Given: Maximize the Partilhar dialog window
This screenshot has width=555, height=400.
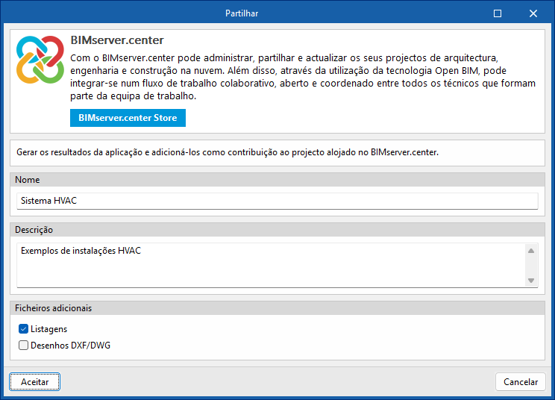Looking at the screenshot, I should click(x=498, y=13).
